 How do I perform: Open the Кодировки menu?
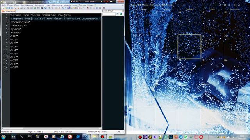tap(29, 5)
